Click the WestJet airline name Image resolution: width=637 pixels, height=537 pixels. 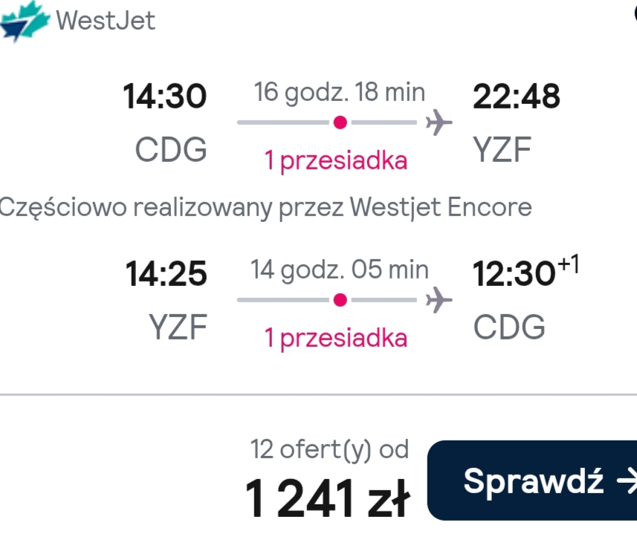coord(106,20)
